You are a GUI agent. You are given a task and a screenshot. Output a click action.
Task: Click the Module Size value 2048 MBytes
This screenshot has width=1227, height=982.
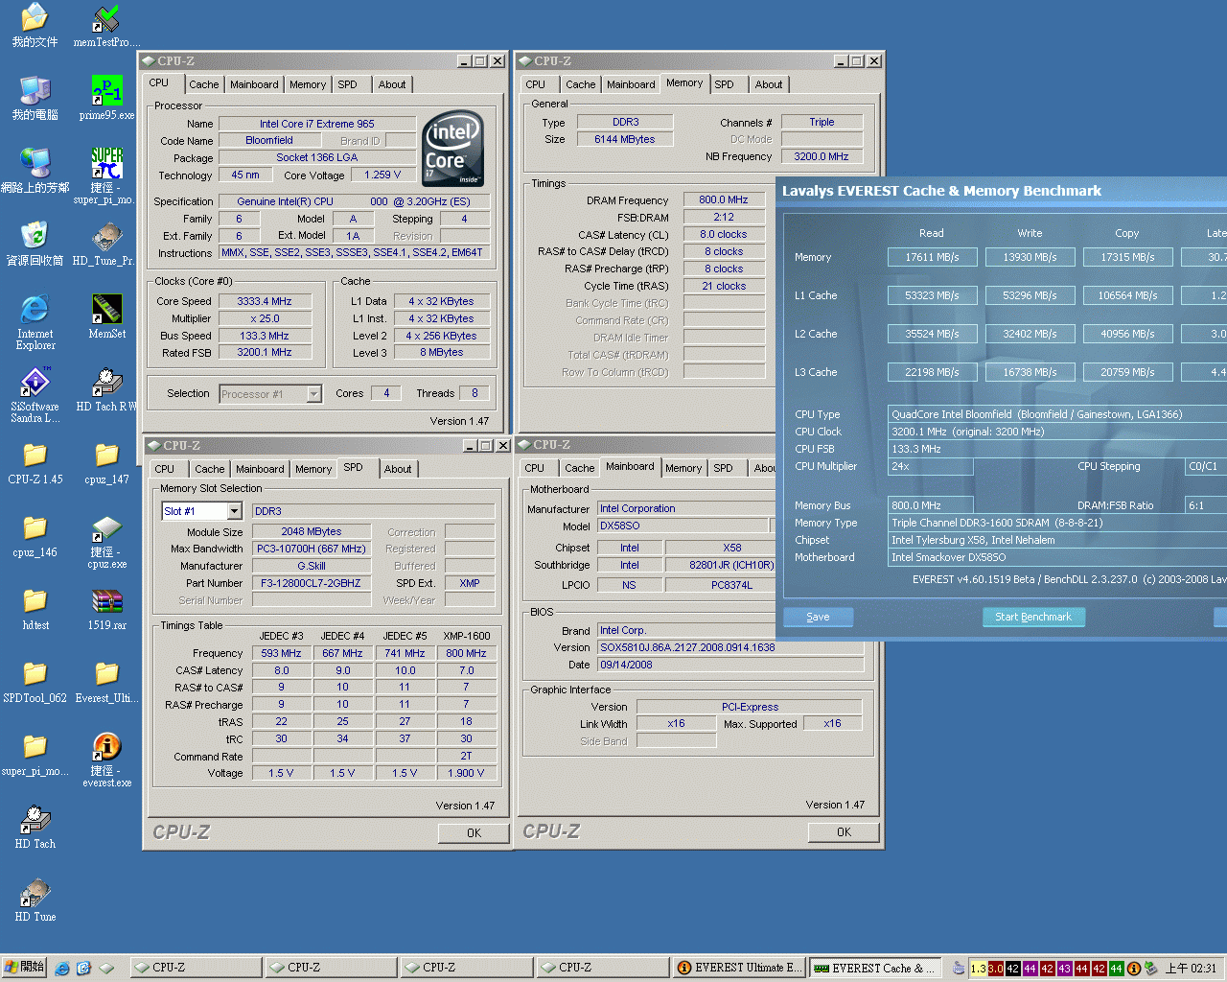coord(312,531)
